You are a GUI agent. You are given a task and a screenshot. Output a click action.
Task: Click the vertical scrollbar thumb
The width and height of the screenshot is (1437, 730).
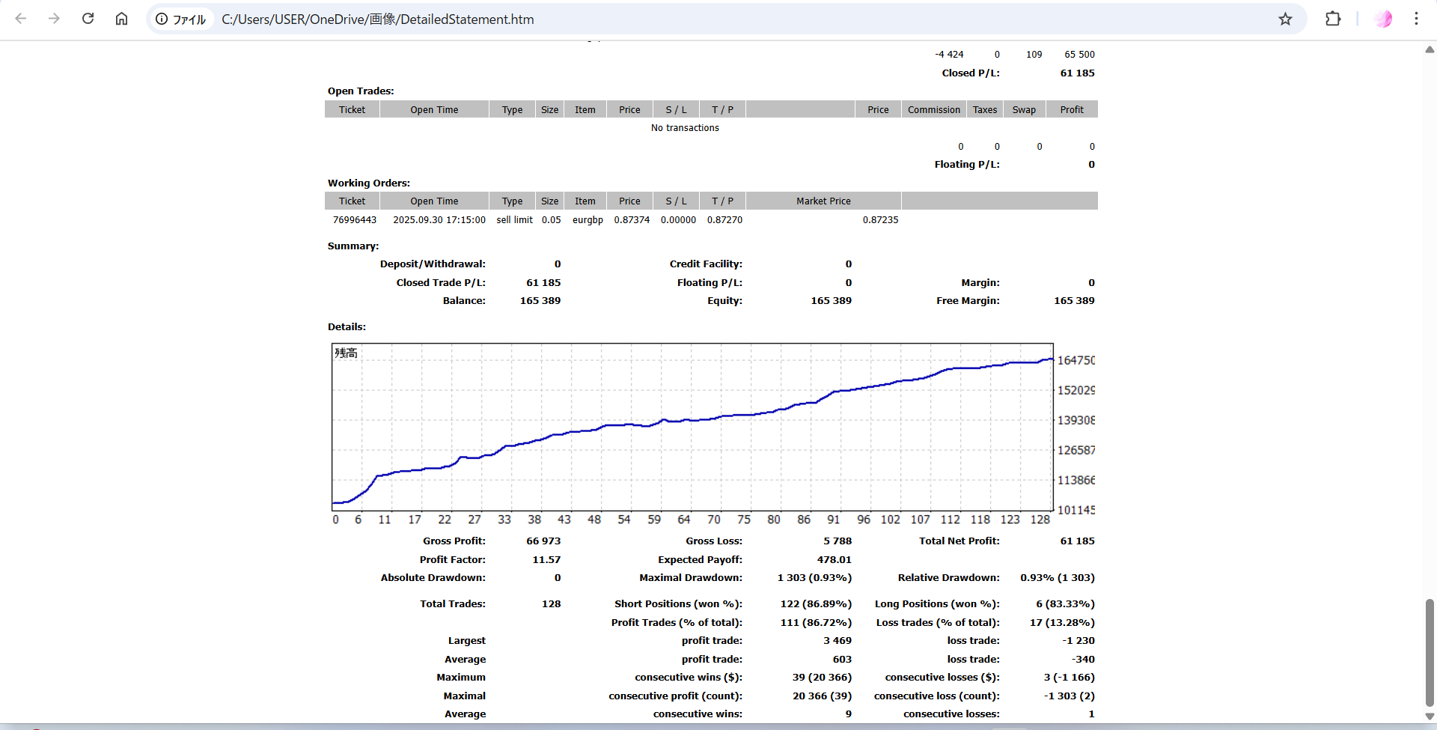[1429, 651]
